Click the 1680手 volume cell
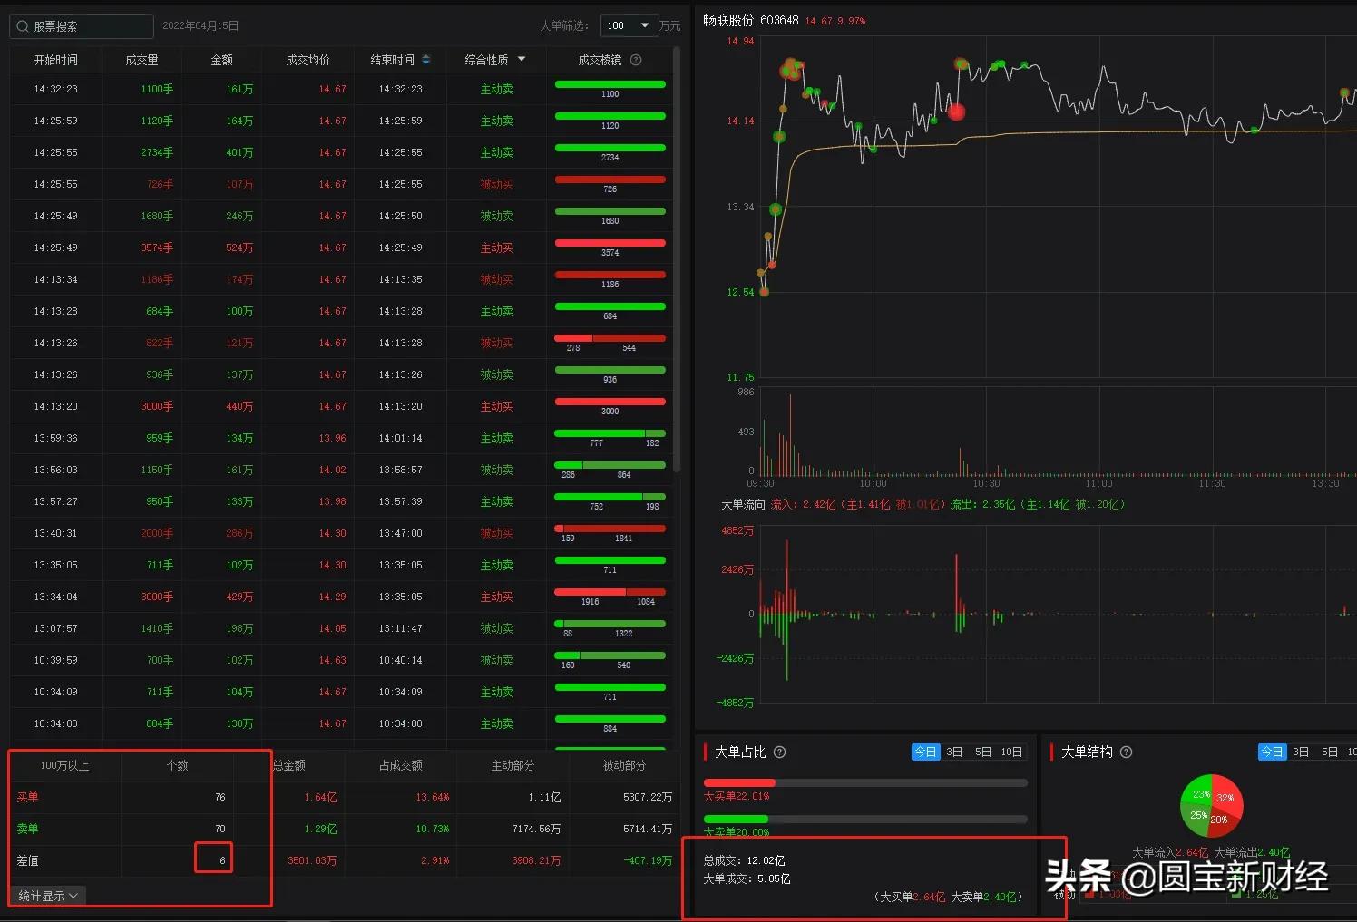 point(157,216)
